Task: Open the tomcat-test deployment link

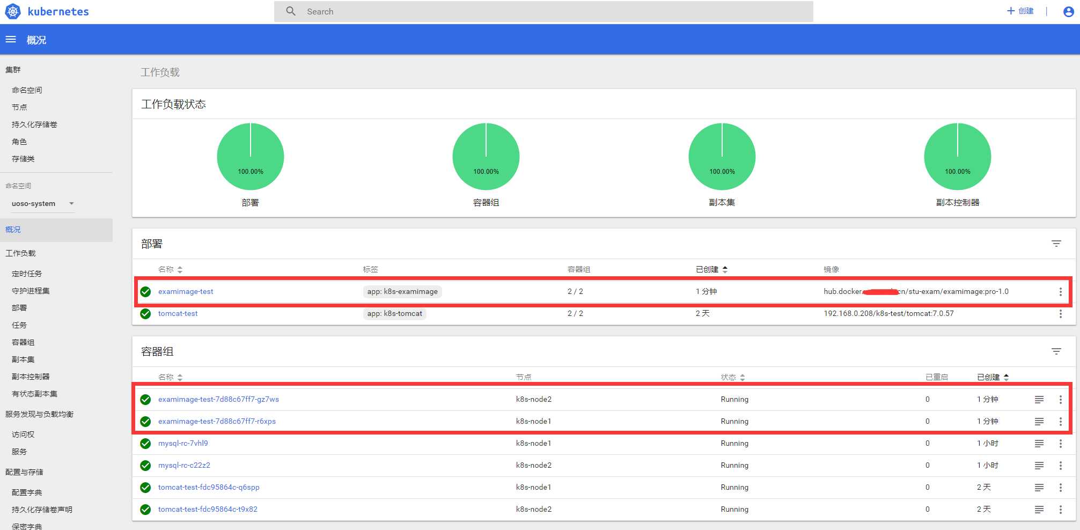Action: click(x=178, y=313)
